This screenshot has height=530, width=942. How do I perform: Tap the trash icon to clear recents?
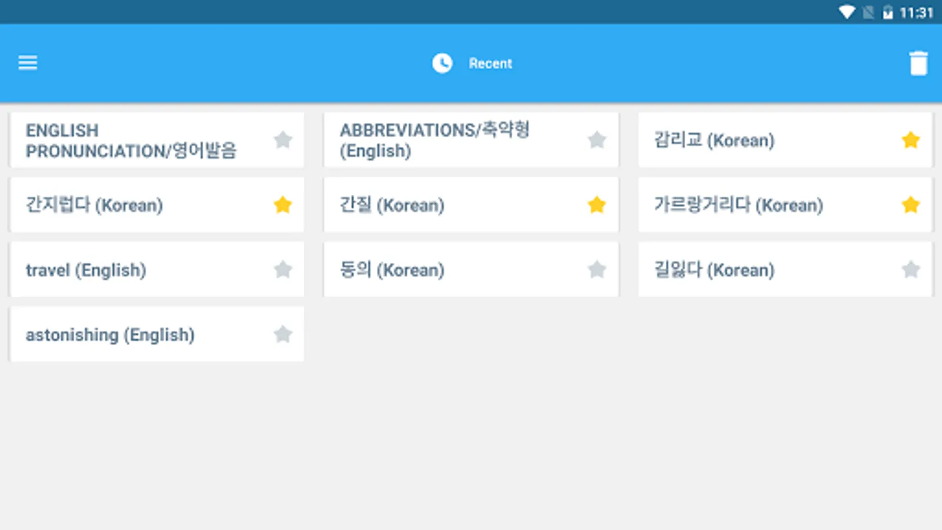918,63
